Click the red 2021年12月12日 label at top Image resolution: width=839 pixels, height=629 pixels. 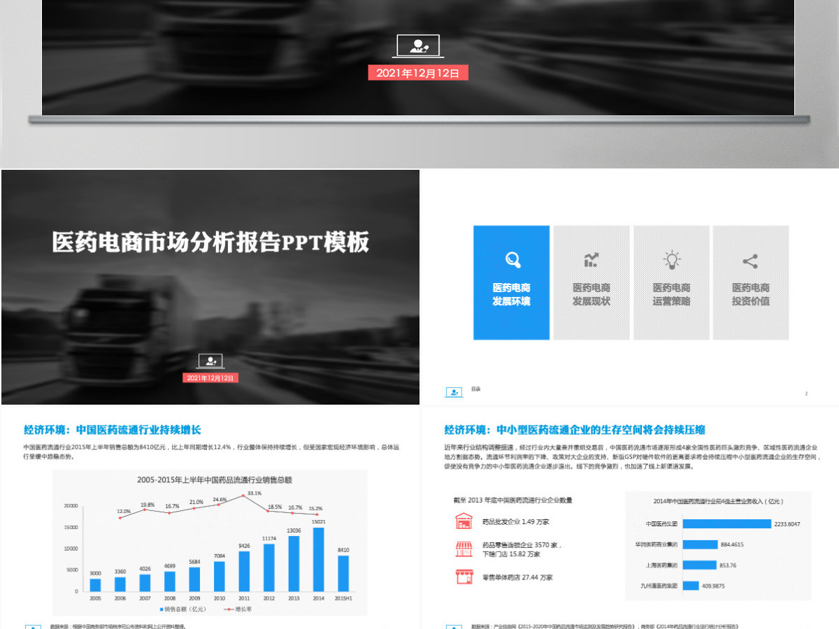(418, 73)
